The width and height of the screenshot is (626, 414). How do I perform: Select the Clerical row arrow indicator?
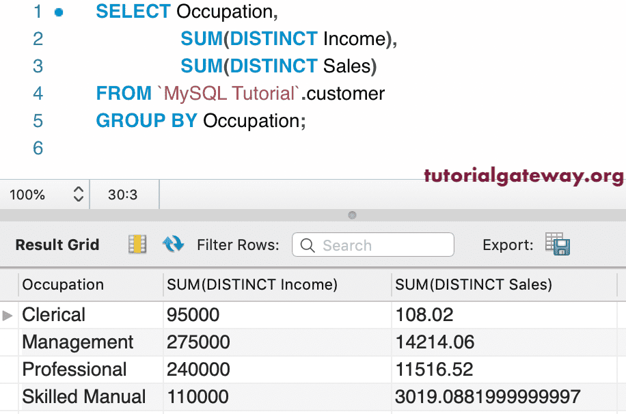tap(8, 315)
